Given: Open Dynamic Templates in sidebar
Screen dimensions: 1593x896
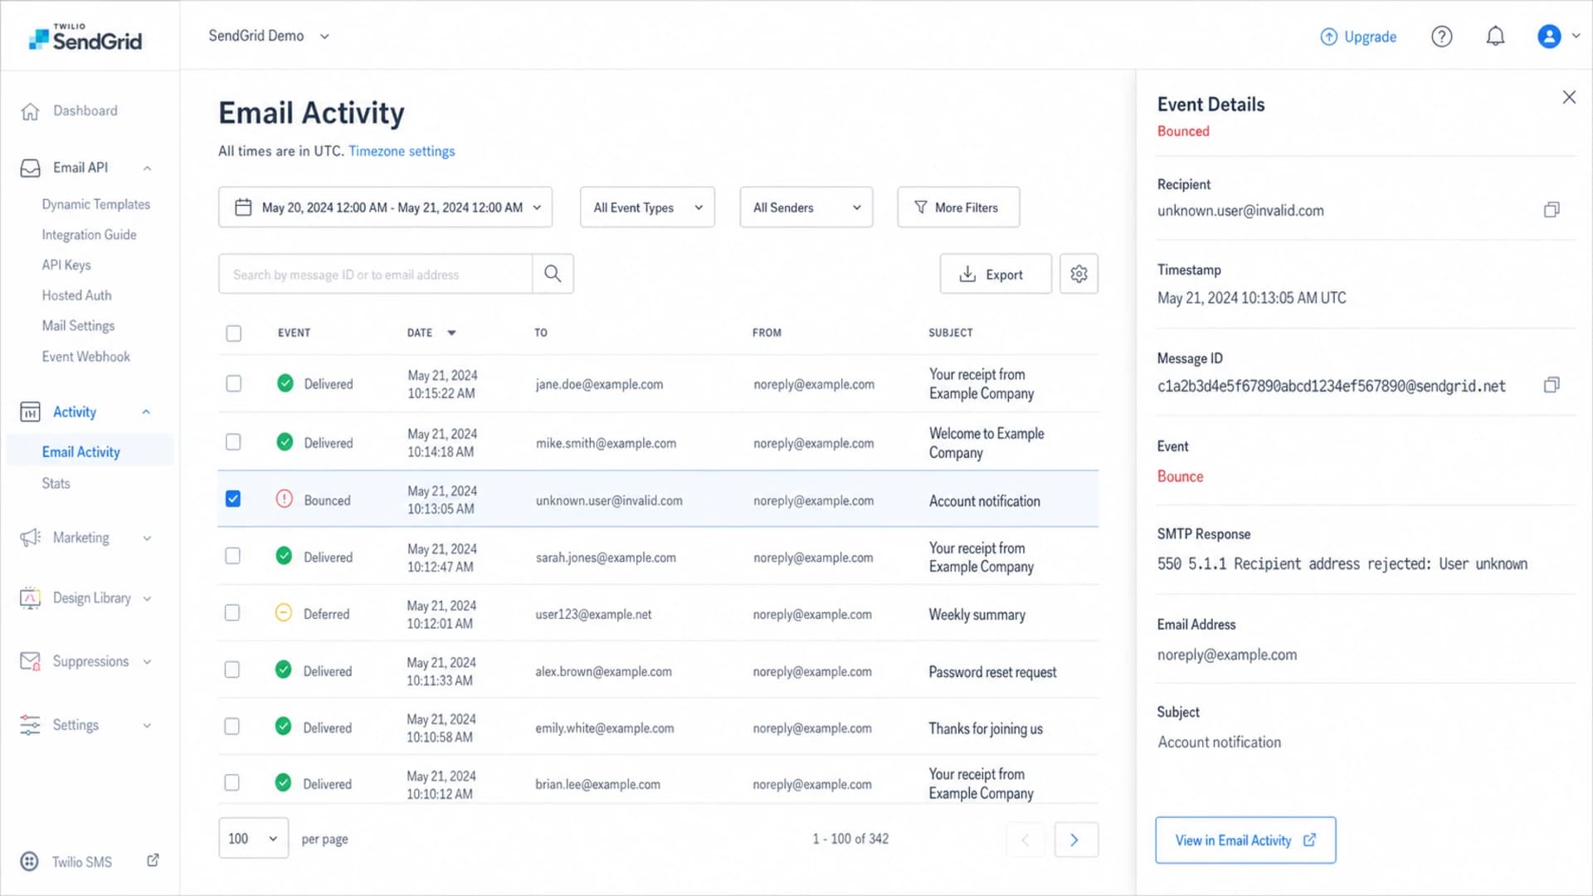Looking at the screenshot, I should click(96, 204).
